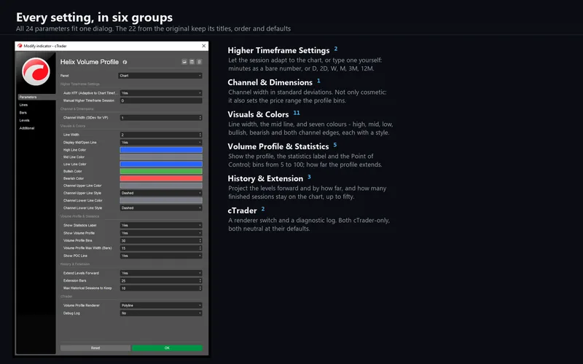Toggle the Debug Log No setting

[x=161, y=313]
